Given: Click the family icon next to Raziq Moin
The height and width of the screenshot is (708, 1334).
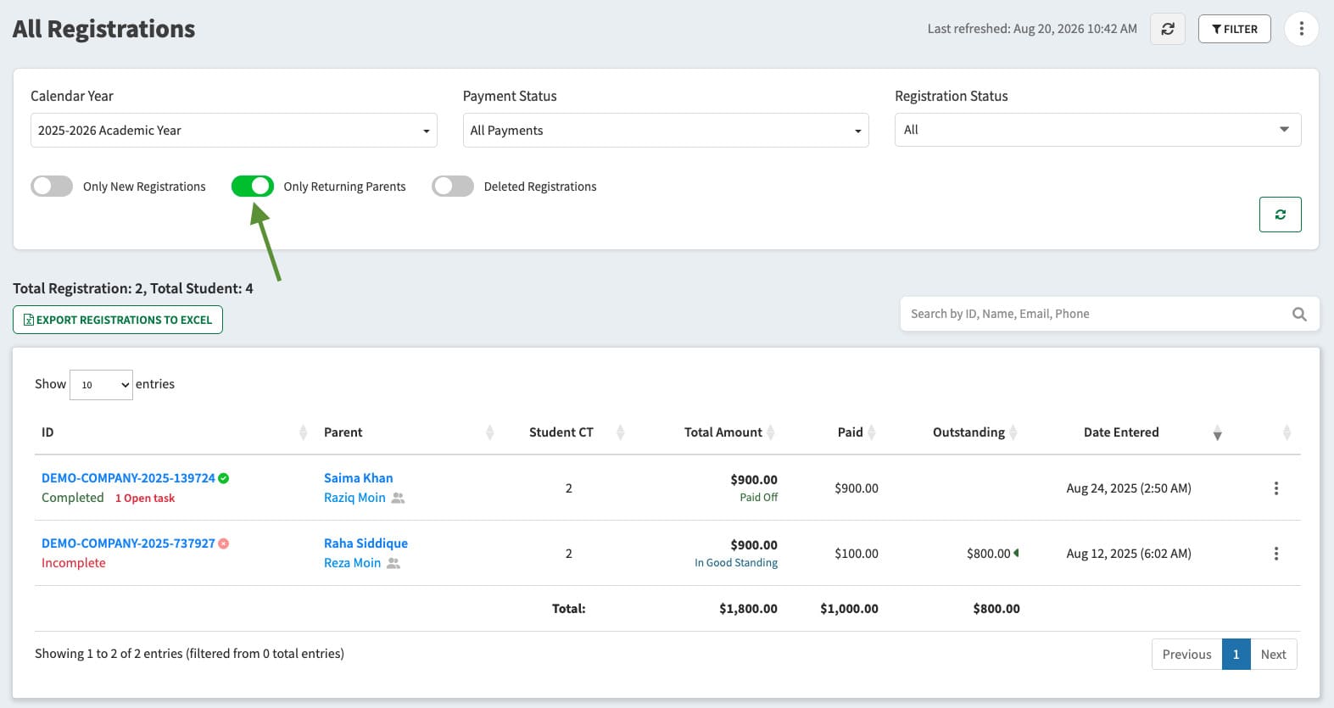Looking at the screenshot, I should click(398, 498).
